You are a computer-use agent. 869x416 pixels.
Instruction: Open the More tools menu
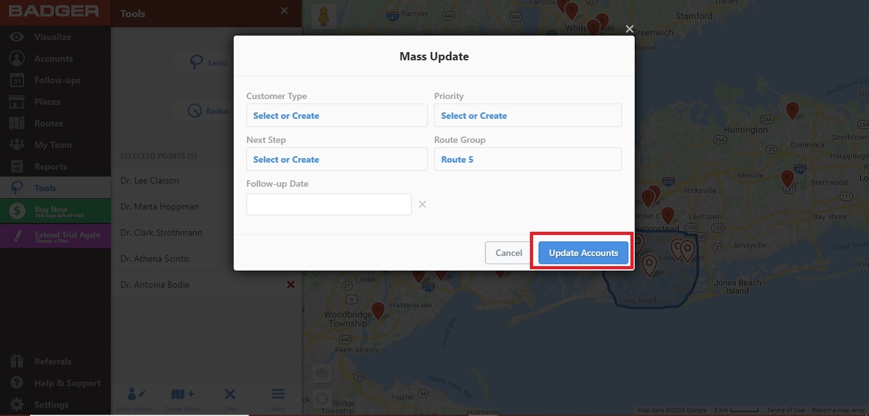tap(278, 399)
